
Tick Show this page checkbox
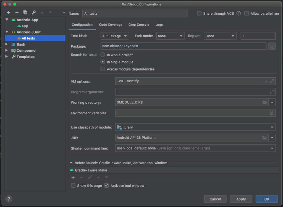[73, 185]
